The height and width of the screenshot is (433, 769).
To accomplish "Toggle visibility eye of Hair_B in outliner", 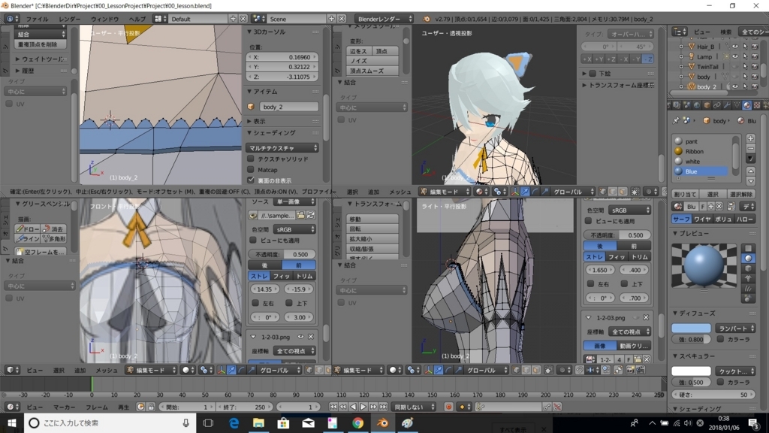I will (734, 47).
